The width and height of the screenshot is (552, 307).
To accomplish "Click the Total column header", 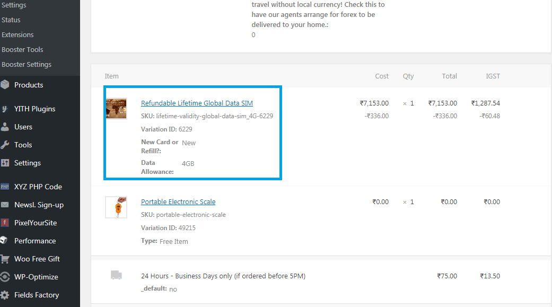I will 449,76.
